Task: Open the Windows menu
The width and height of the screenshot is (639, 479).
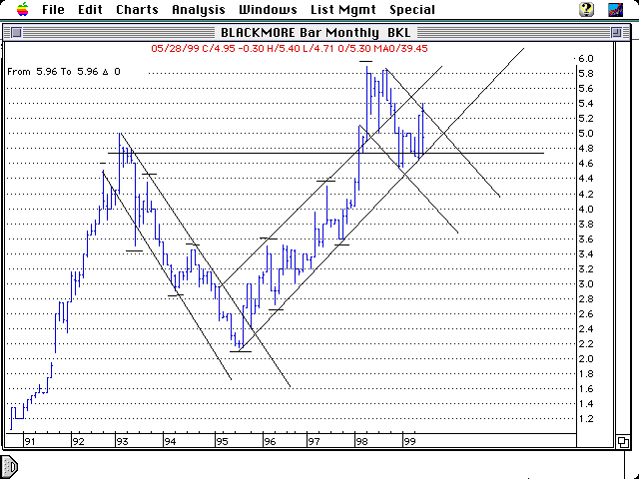Action: coord(268,9)
